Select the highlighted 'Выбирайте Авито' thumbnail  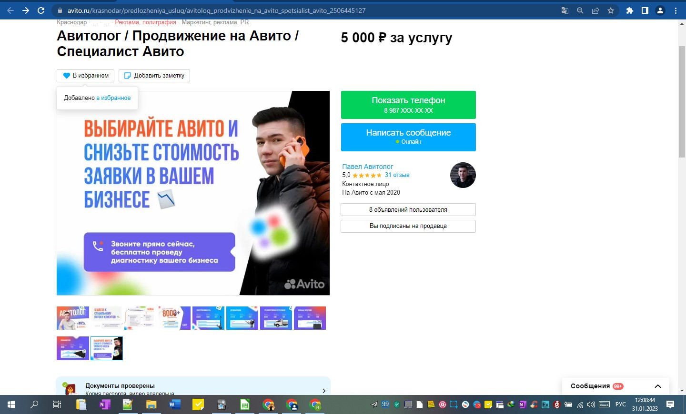pos(107,348)
